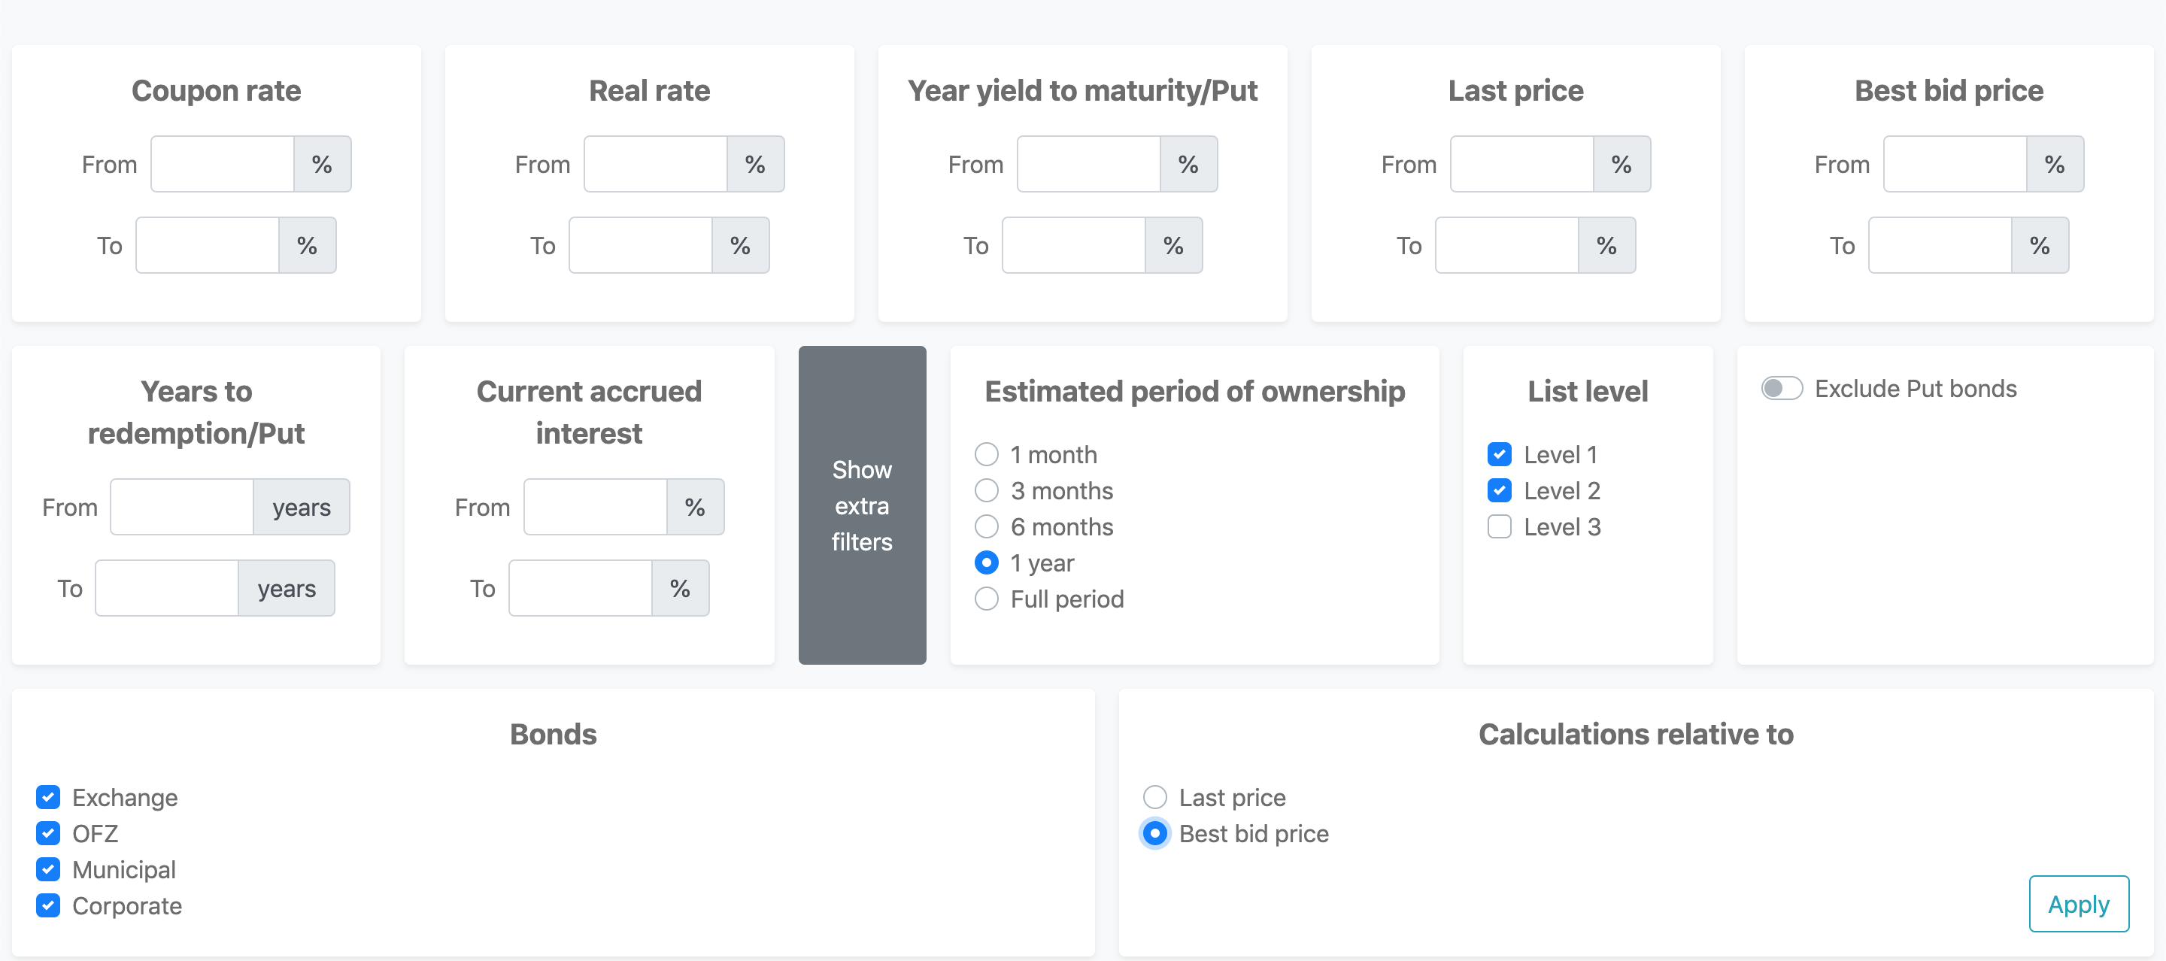Uncheck the Exchange bonds checkbox
The image size is (2166, 961).
[48, 797]
